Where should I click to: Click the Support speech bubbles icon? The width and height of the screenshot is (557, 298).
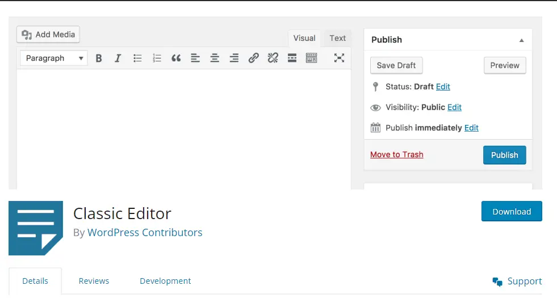[497, 282]
